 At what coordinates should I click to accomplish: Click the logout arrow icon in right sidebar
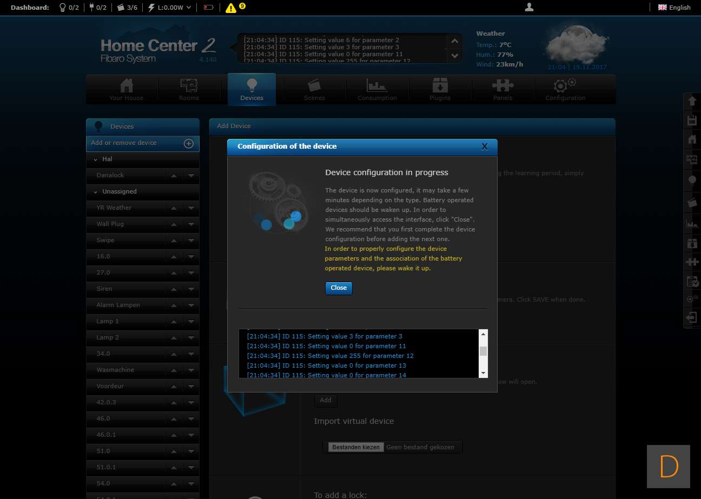[x=692, y=317]
